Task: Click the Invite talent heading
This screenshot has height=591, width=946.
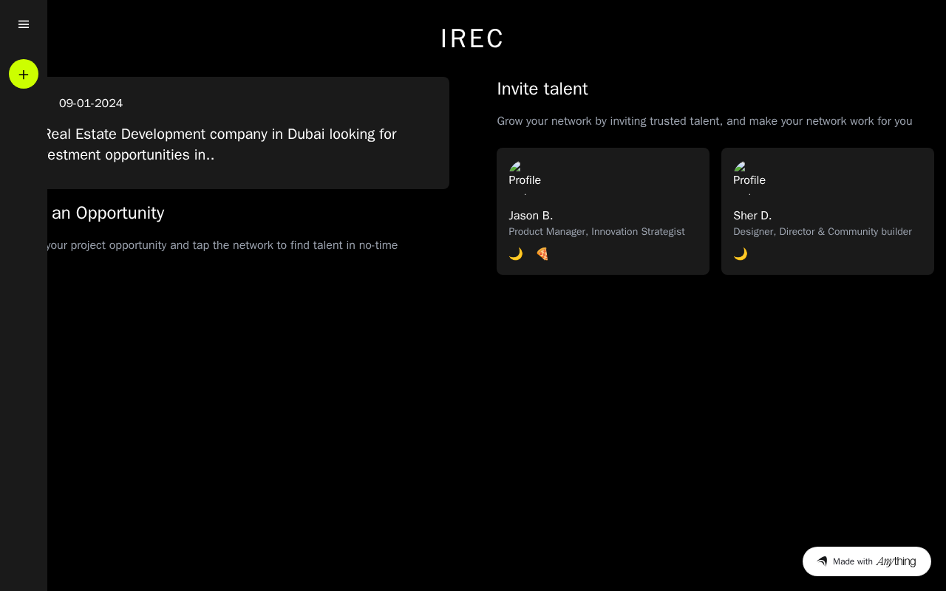Action: point(542,89)
